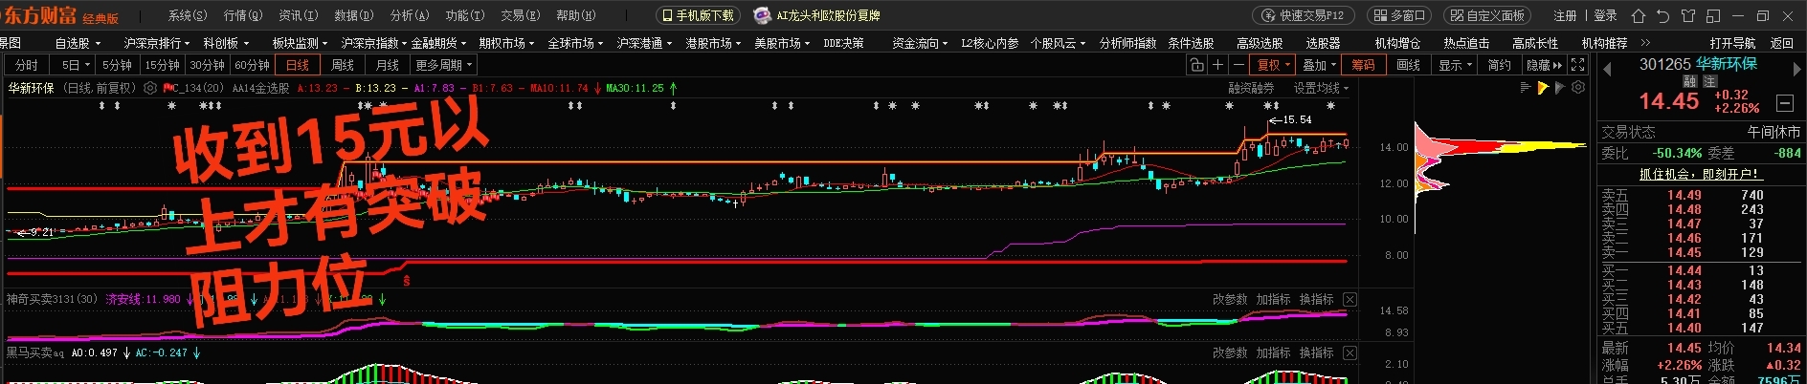Image resolution: width=1807 pixels, height=384 pixels.
Task: Click red flag icon before C_134
Action: (x=167, y=88)
